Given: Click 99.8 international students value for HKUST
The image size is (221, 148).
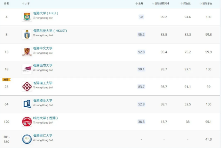Looking at the screenshot, I should [208, 35].
